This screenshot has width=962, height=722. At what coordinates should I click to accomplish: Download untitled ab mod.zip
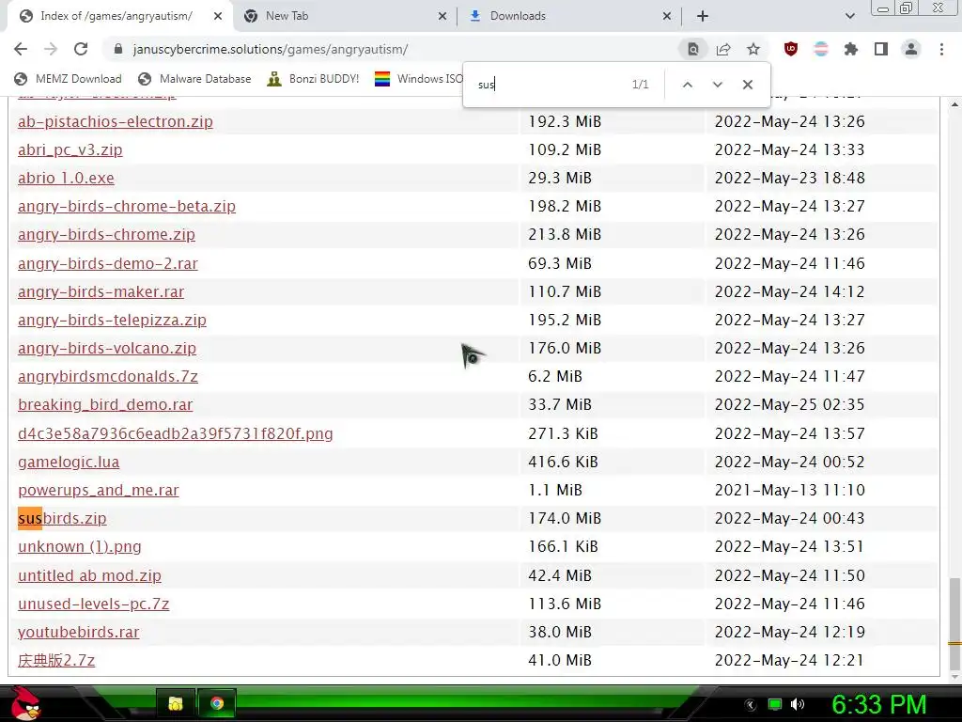coord(89,575)
